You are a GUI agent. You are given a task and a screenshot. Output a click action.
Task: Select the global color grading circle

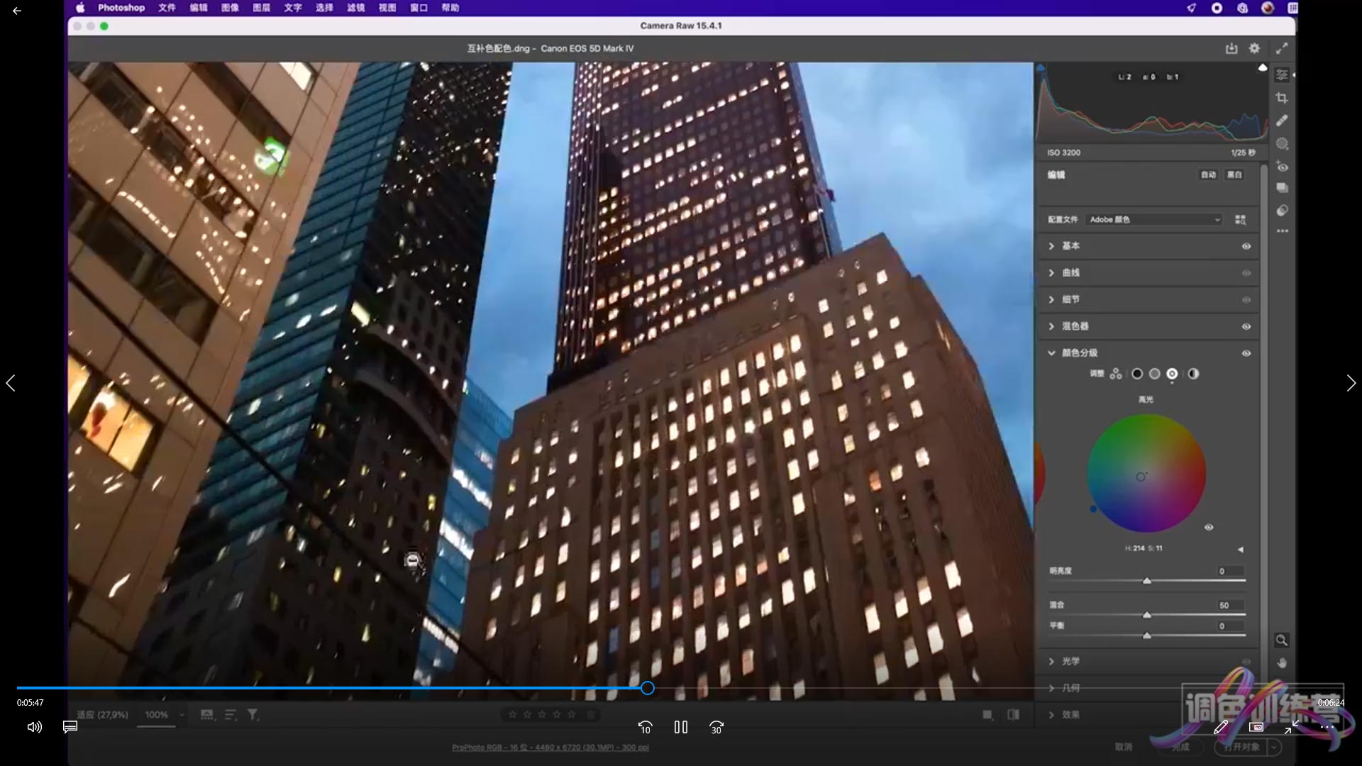coord(1193,374)
